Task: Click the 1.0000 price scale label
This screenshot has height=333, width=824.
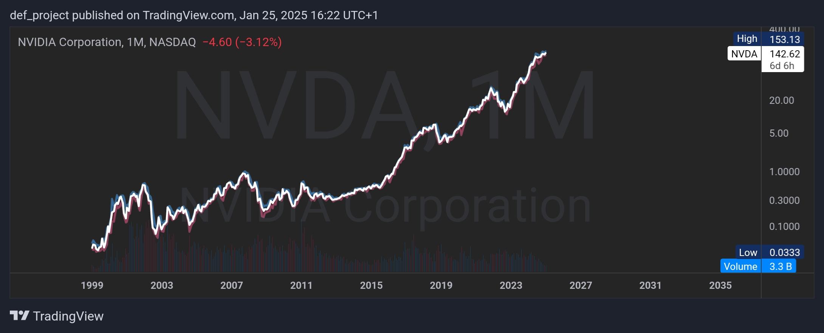Action: (784, 172)
